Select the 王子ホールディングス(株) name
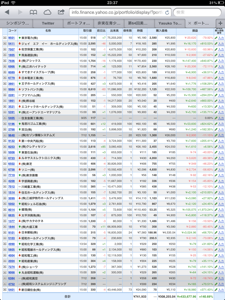 pos(38,84)
